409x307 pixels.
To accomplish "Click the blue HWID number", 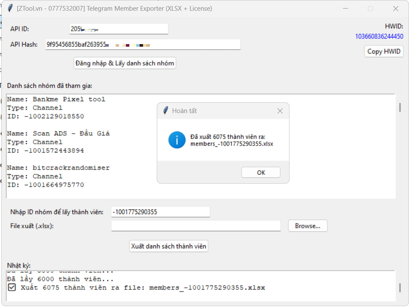I will click(x=379, y=36).
